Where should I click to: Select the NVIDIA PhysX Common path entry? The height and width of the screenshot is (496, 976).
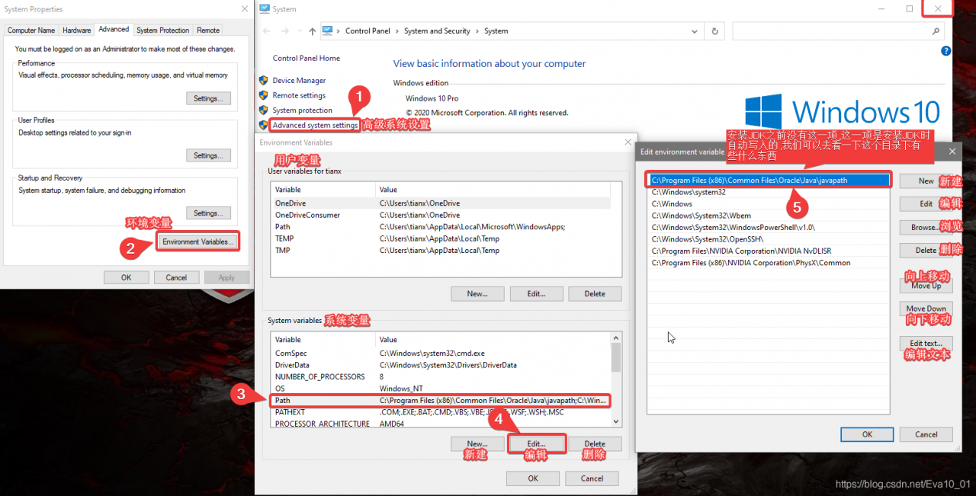pyautogui.click(x=769, y=263)
